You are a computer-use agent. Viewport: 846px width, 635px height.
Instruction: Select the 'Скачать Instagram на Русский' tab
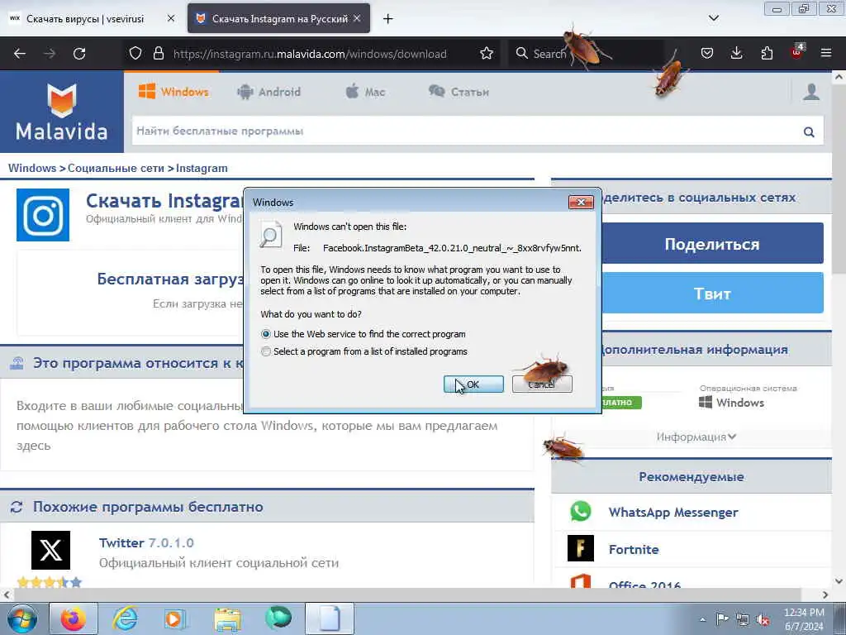[x=278, y=18]
